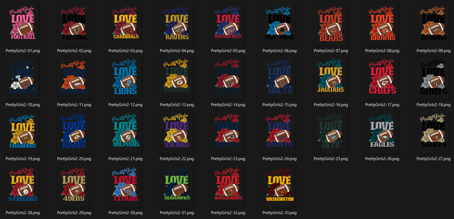The height and width of the screenshot is (219, 454).
Task: Click the PrettyGirls2-18.png file name
Action: point(433,105)
